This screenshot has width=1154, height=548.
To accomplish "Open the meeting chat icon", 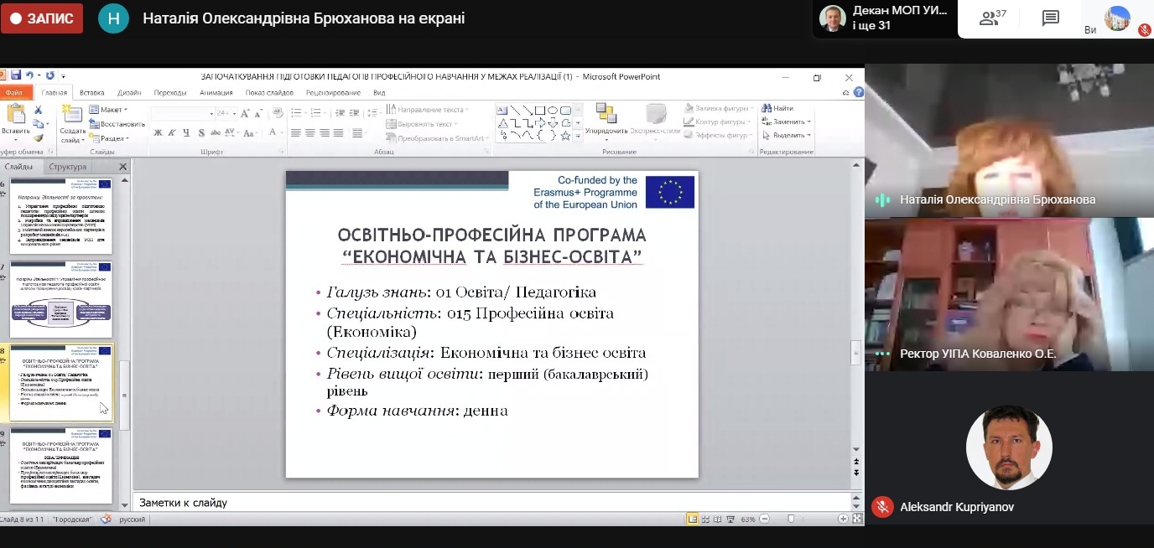I will (x=1051, y=18).
